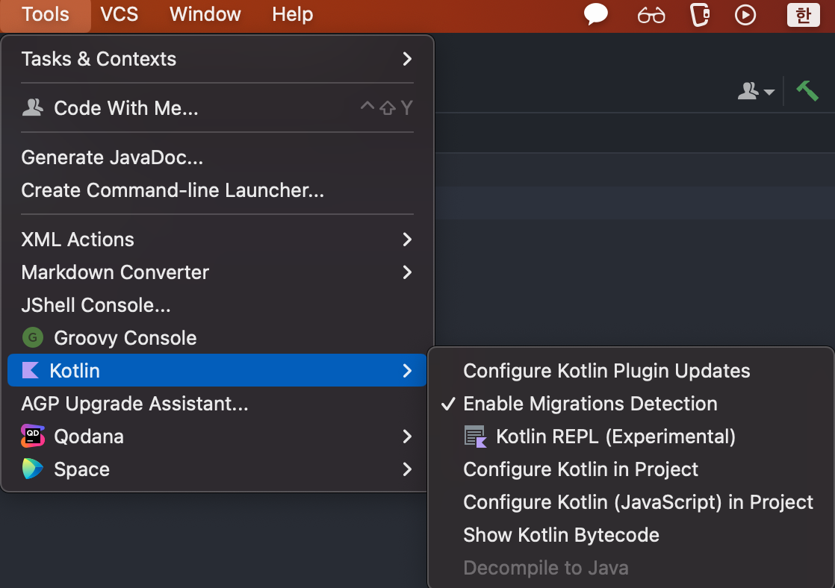Click the speech bubble menu bar icon
835x588 pixels.
tap(596, 14)
